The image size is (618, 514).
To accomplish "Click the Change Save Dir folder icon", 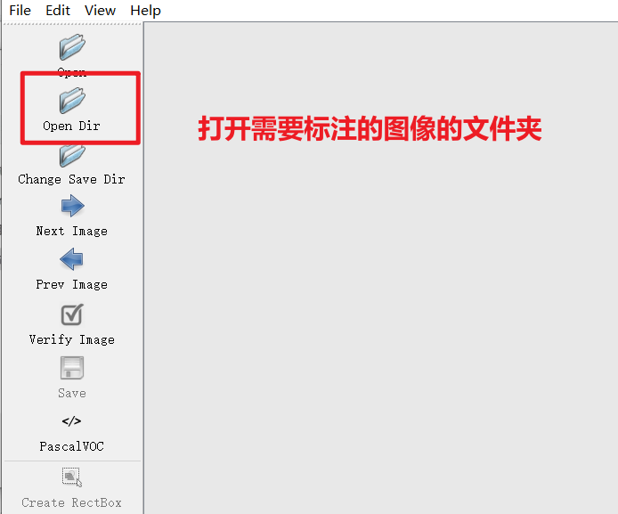I will point(72,155).
